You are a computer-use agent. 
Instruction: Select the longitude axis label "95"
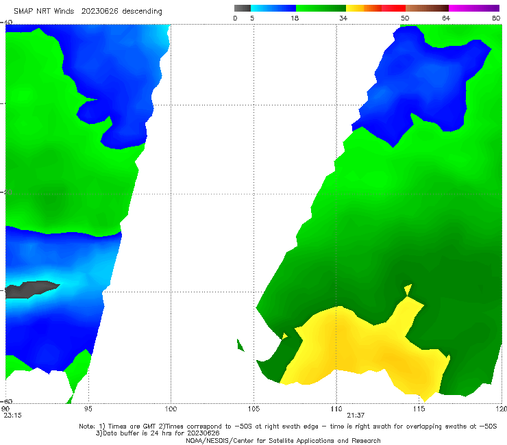(88, 409)
